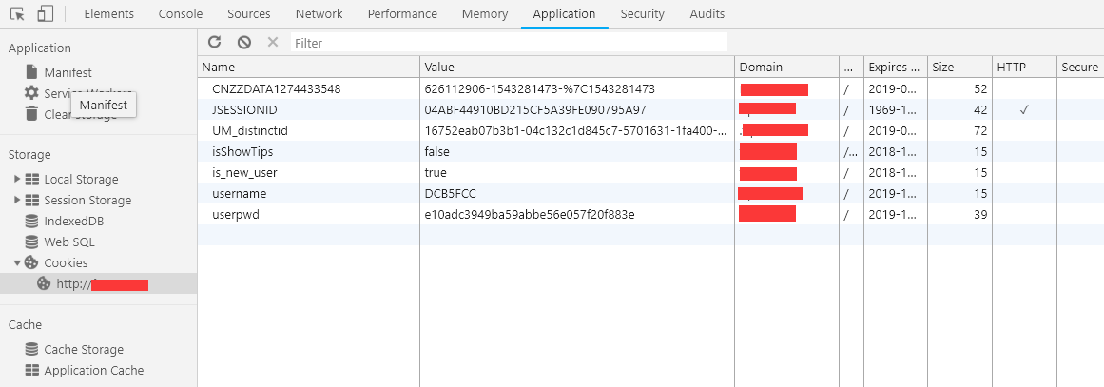This screenshot has width=1104, height=387.
Task: Expand the Local Storage tree node
Action: 17,179
